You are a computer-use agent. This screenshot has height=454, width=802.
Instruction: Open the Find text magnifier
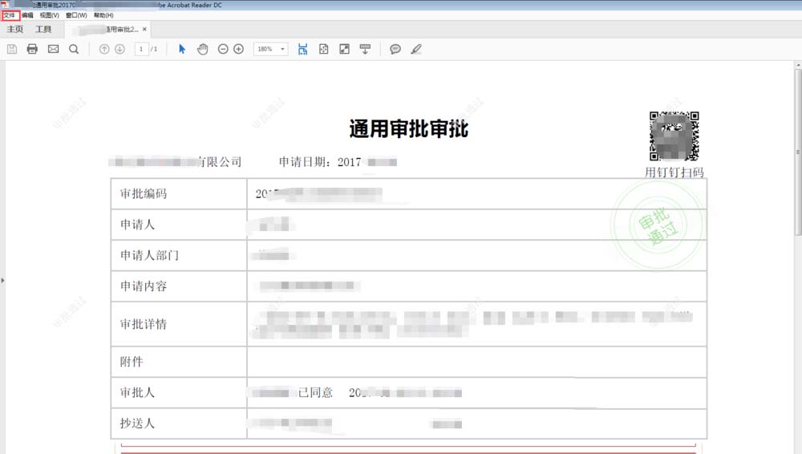tap(74, 49)
